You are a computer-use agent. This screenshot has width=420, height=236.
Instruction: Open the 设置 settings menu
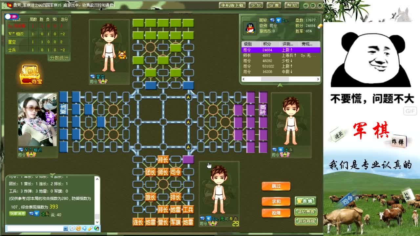[x=274, y=5]
